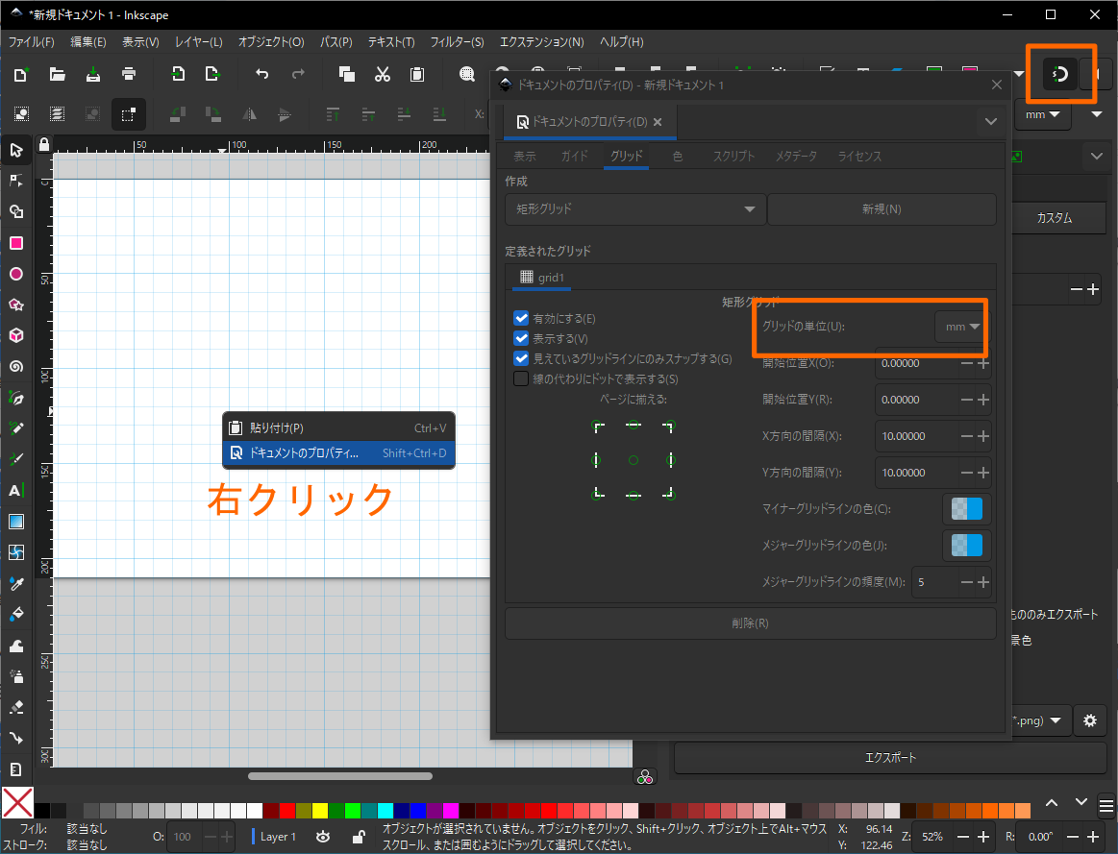This screenshot has width=1118, height=854.
Task: Select the Node edit tool
Action: point(16,181)
